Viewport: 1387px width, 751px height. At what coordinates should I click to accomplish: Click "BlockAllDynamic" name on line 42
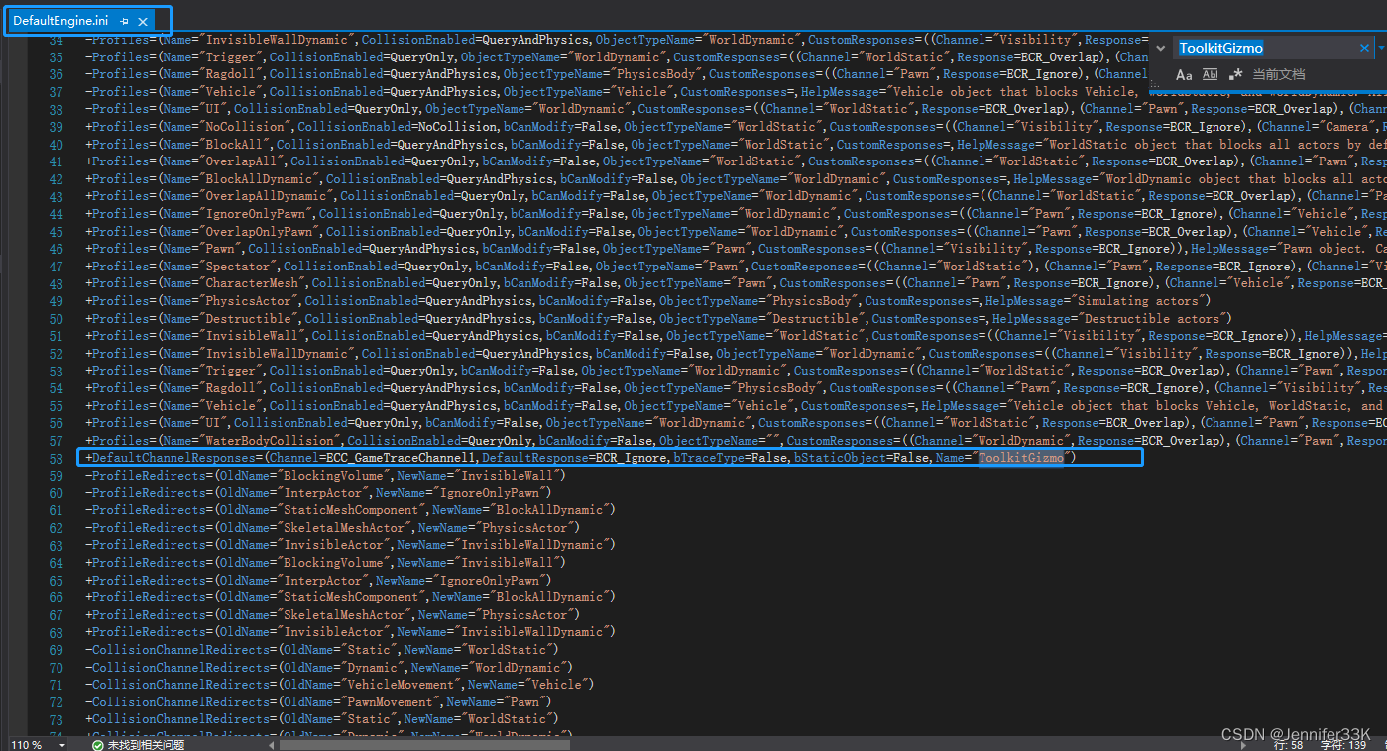259,179
